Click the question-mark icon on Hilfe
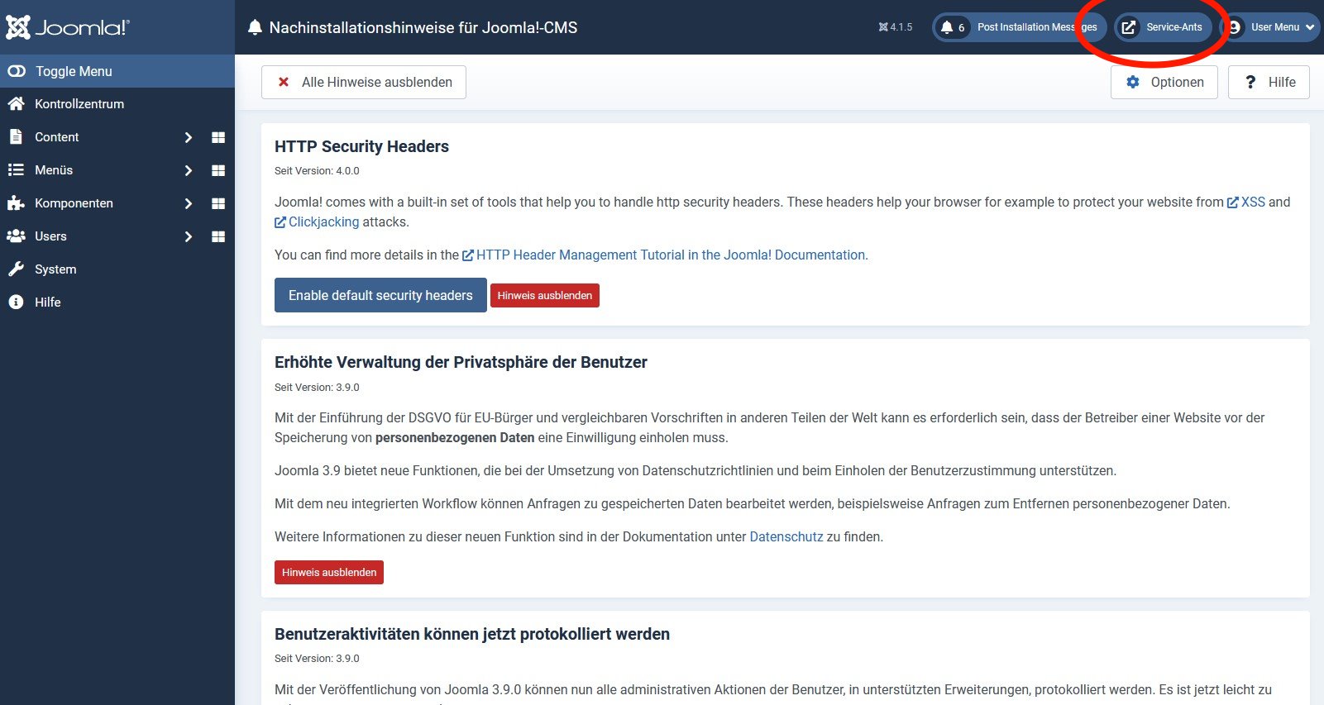This screenshot has width=1324, height=705. (x=1250, y=83)
